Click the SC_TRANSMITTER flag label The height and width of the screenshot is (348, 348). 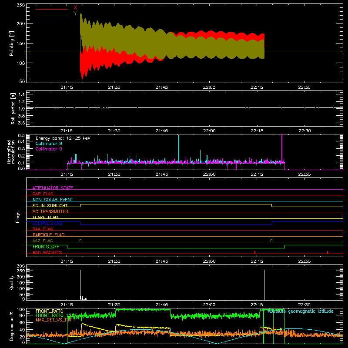tap(50, 211)
